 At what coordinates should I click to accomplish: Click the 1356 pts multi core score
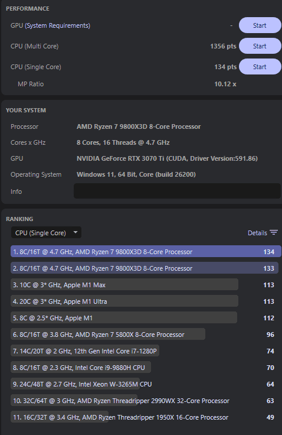point(223,46)
